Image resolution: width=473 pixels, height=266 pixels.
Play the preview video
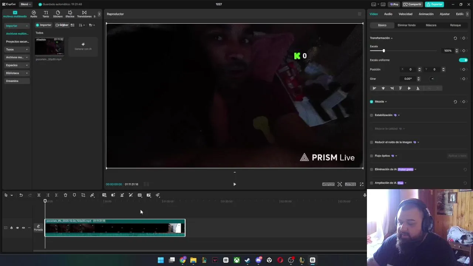[x=234, y=184]
